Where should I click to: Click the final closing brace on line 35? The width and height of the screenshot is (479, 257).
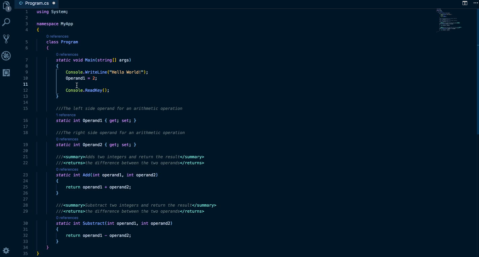(x=38, y=254)
